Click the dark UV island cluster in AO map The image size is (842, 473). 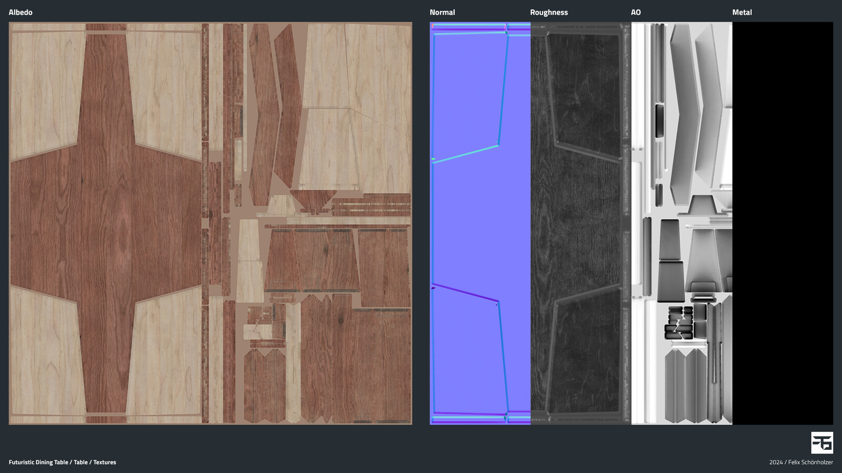click(x=680, y=322)
